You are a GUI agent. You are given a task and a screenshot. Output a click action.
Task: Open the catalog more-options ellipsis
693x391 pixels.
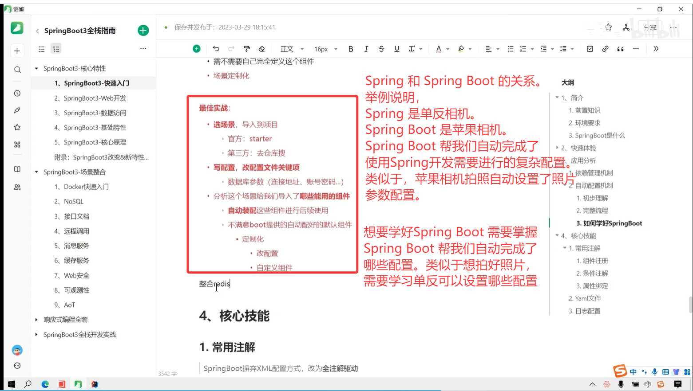[x=143, y=49]
